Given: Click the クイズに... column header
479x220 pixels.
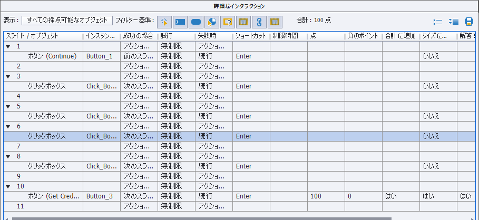Looking at the screenshot, I should (438, 36).
